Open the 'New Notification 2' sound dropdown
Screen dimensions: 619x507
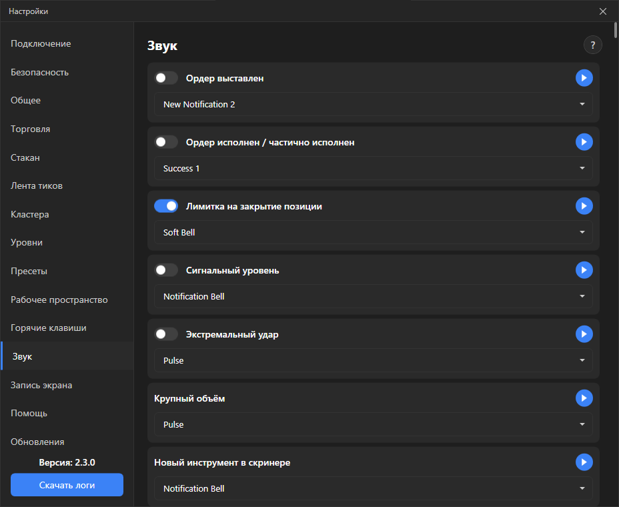[x=373, y=104]
